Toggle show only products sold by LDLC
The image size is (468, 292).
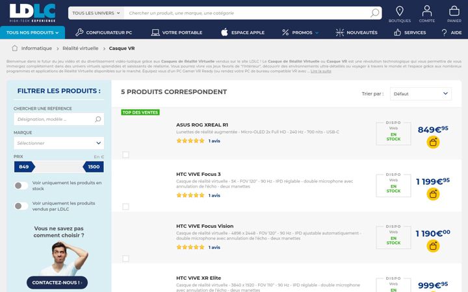pyautogui.click(x=21, y=206)
